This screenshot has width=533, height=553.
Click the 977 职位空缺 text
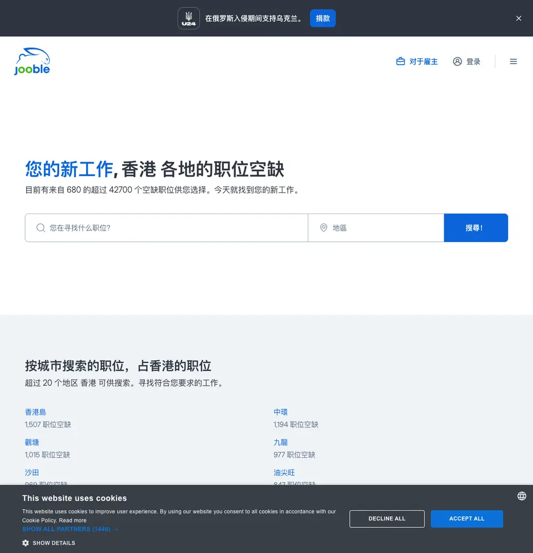(x=294, y=455)
